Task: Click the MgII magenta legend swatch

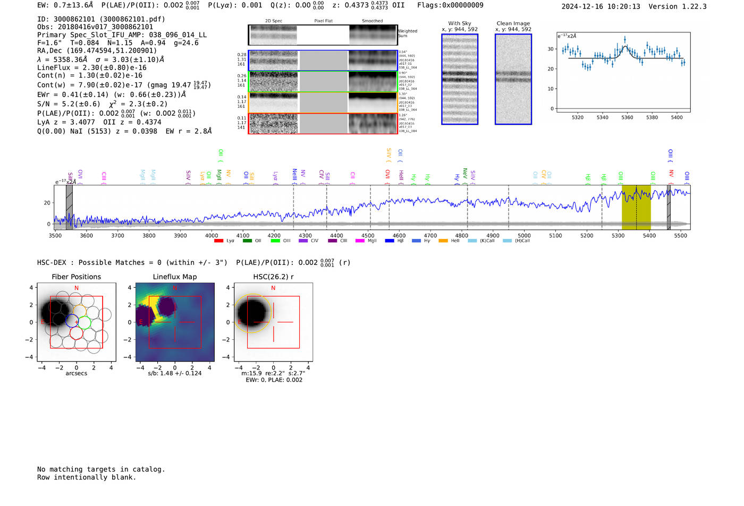Action: 360,241
